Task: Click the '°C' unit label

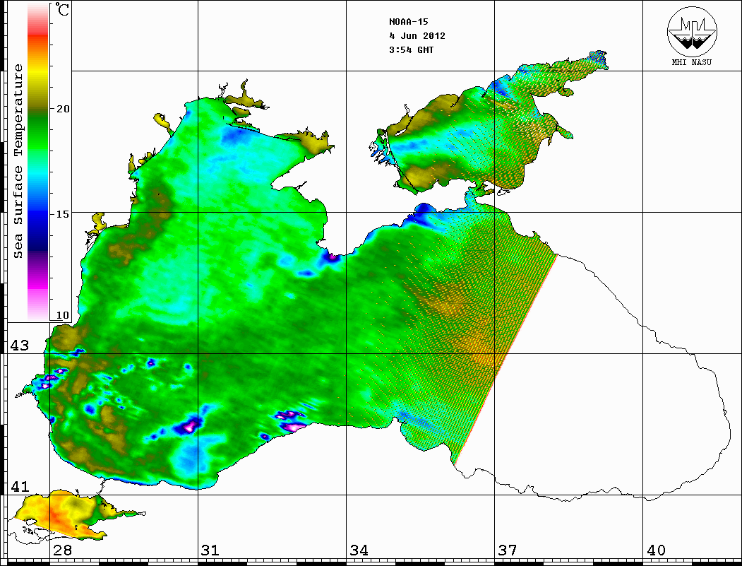Action: [x=61, y=10]
